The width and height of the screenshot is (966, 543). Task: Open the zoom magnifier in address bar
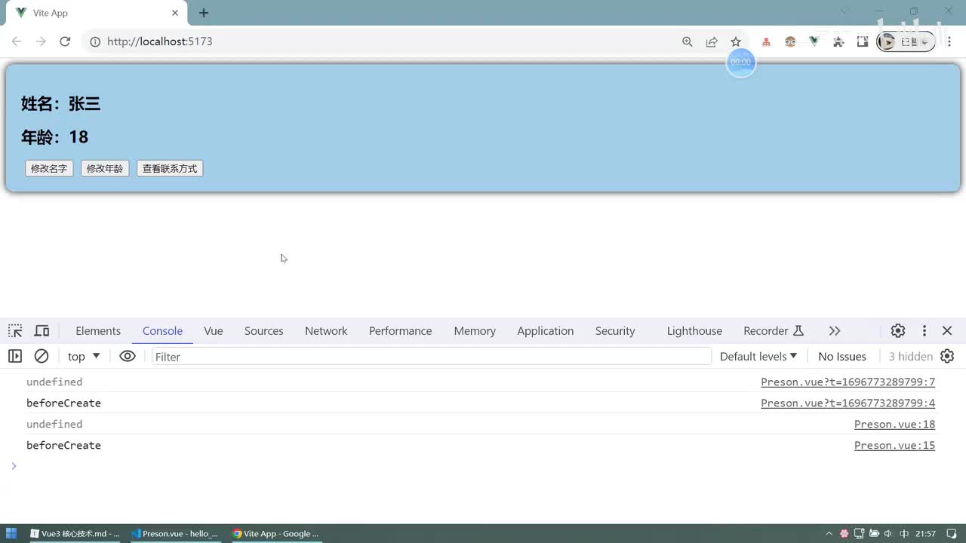click(688, 41)
